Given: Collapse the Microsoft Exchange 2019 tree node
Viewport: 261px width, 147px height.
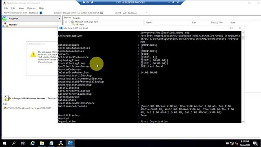Looking at the screenshot, I should tap(66, 22).
